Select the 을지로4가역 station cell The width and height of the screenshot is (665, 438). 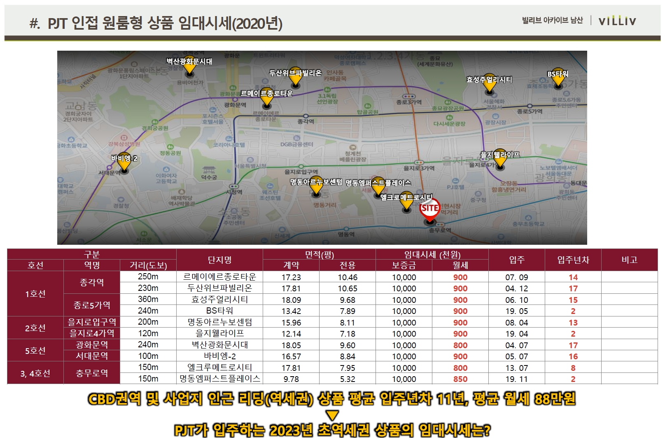click(x=92, y=333)
